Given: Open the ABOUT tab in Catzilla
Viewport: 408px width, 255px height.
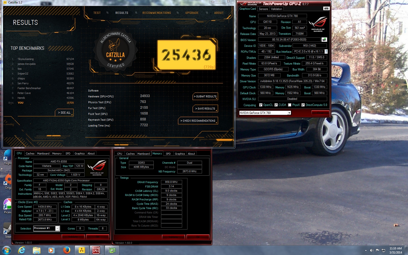Looking at the screenshot, I should [x=219, y=13].
